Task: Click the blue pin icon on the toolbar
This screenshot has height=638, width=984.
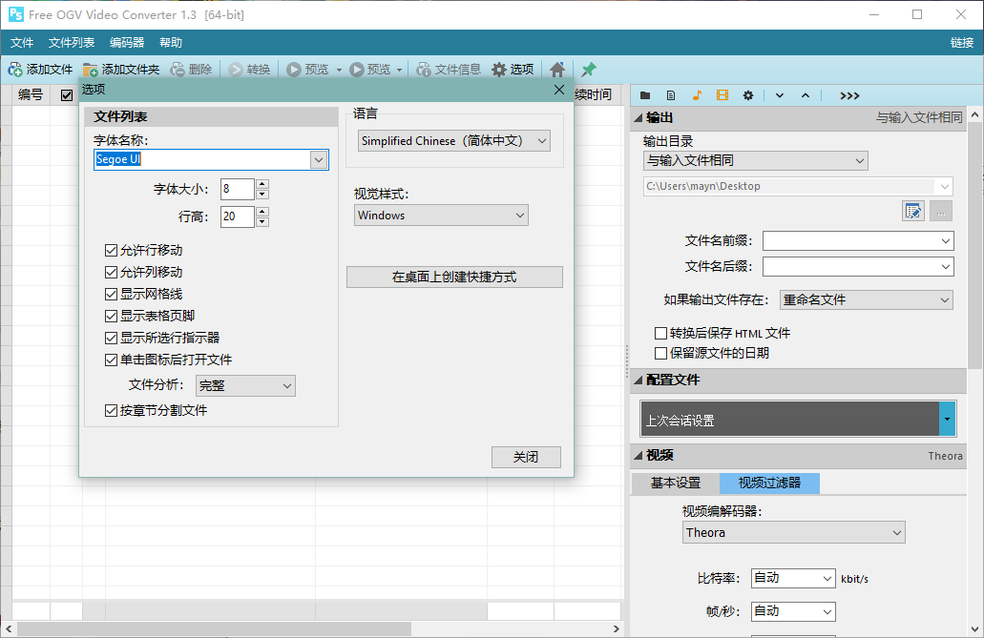Action: 588,69
